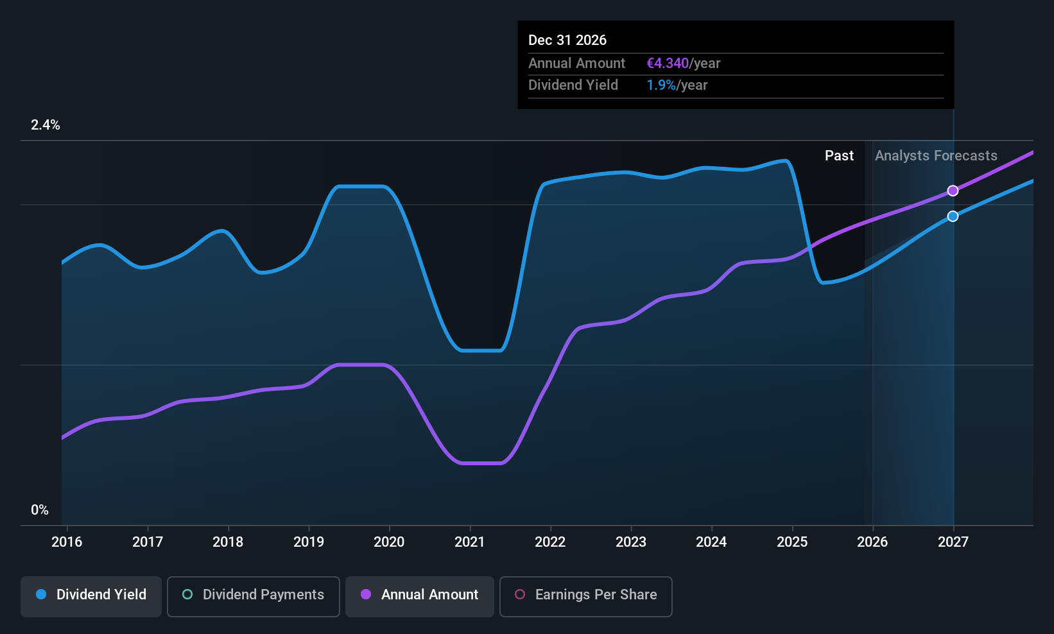This screenshot has height=634, width=1054.
Task: Click the Past region label
Action: coord(839,155)
